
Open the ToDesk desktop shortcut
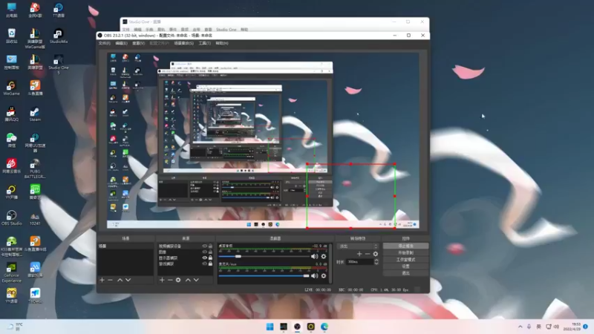(35, 295)
